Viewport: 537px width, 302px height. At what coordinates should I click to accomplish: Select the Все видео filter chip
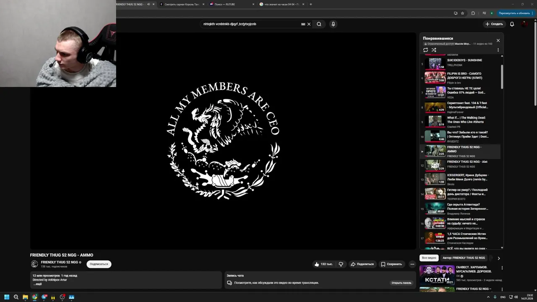pyautogui.click(x=429, y=258)
